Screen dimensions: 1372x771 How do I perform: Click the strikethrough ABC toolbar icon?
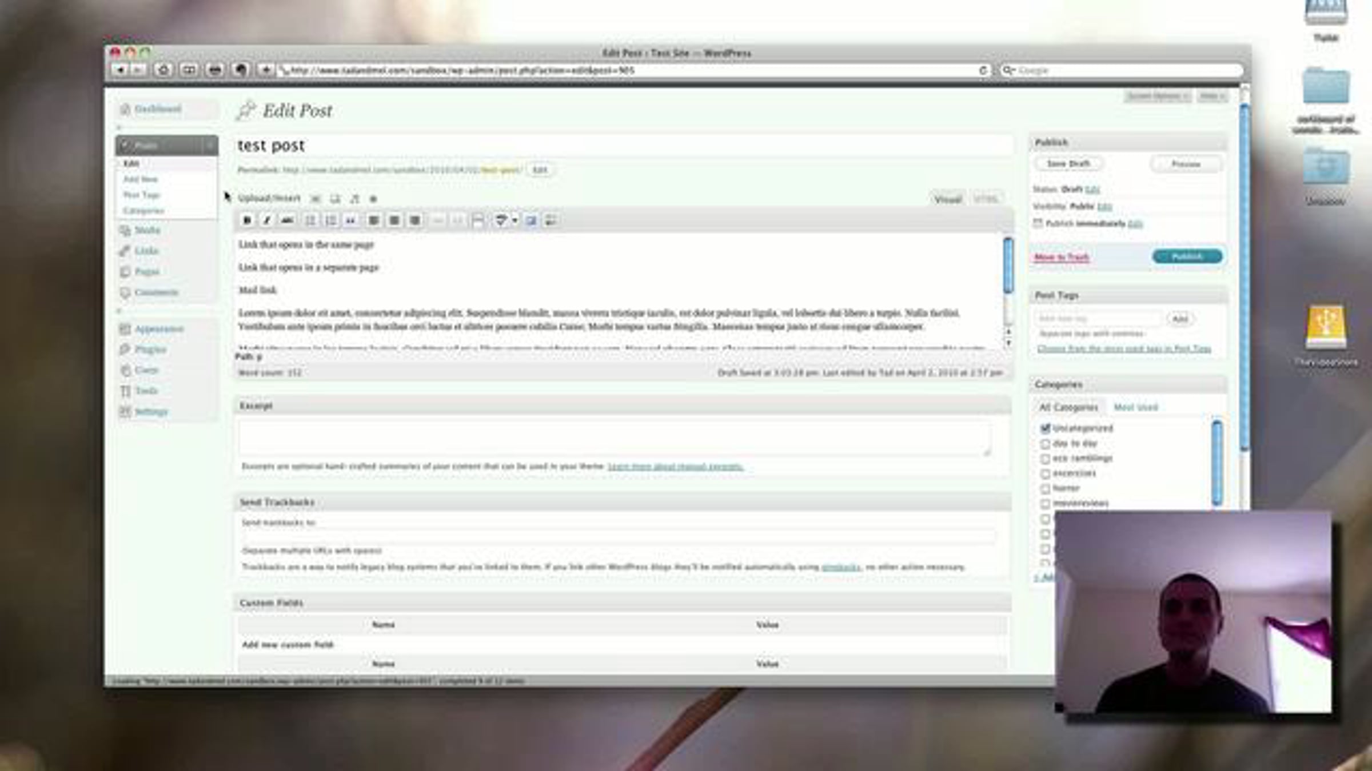coord(288,220)
